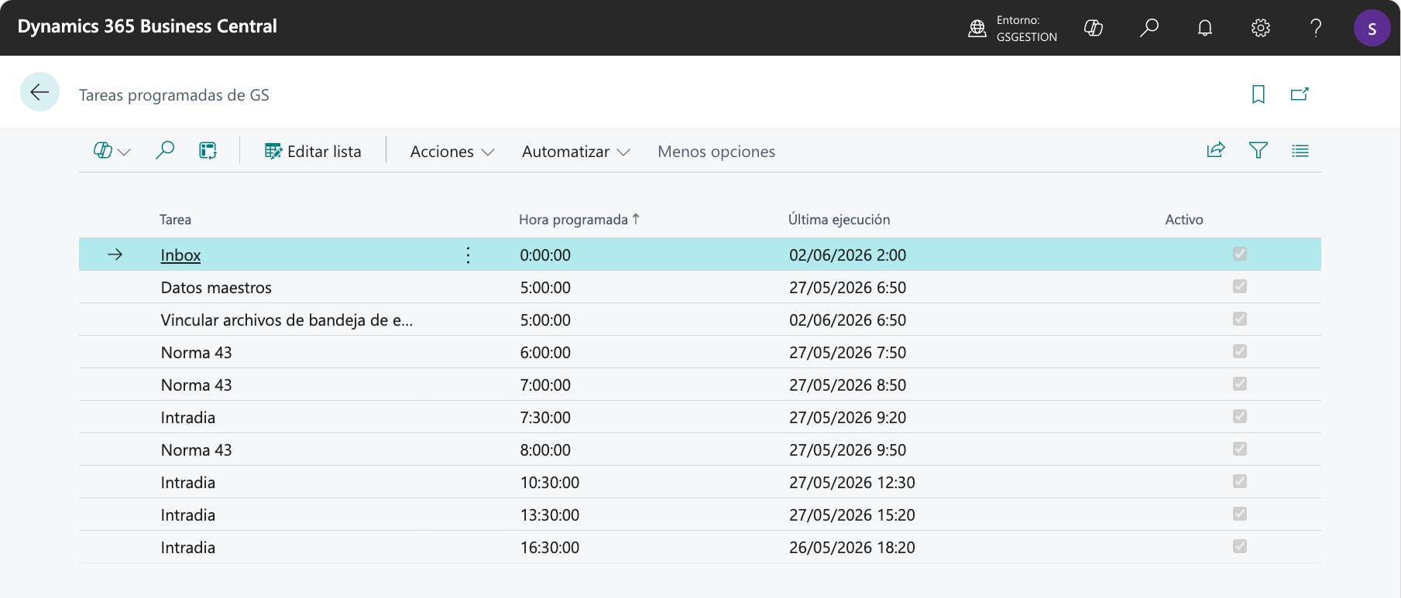
Task: Click Editar lista
Action: coord(313,152)
